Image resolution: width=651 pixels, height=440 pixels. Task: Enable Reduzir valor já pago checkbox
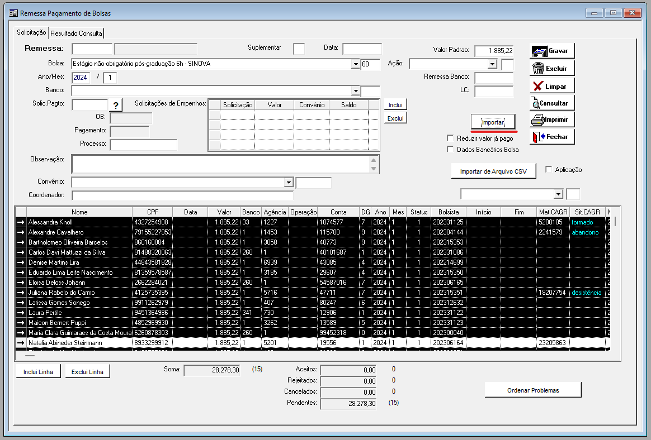point(450,138)
